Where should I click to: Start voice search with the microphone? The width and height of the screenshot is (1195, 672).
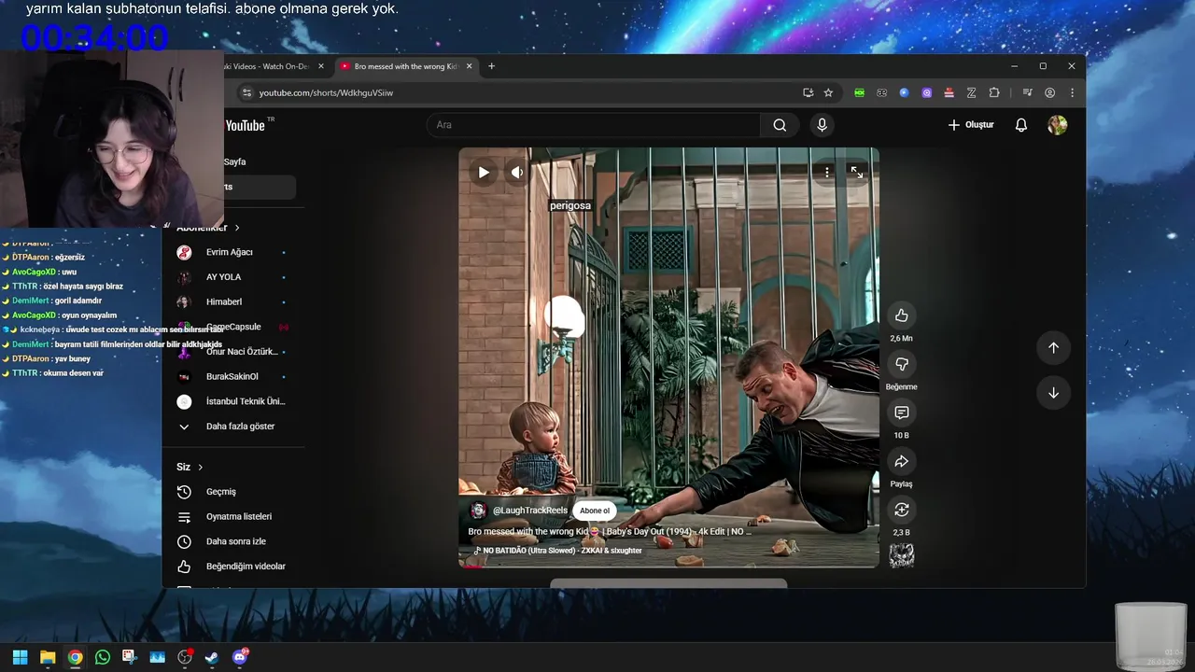click(x=822, y=125)
